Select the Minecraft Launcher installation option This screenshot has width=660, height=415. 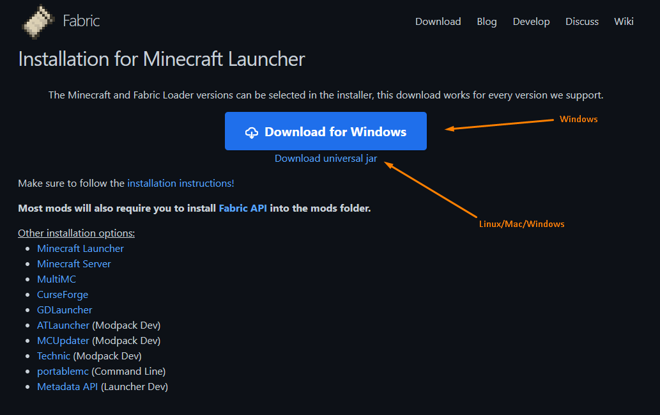81,249
